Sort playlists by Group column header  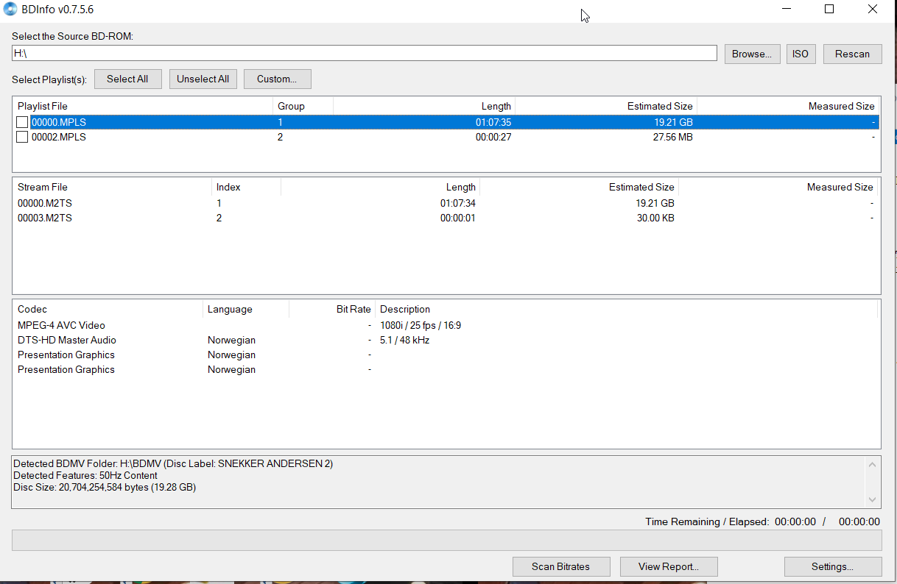[x=303, y=106]
